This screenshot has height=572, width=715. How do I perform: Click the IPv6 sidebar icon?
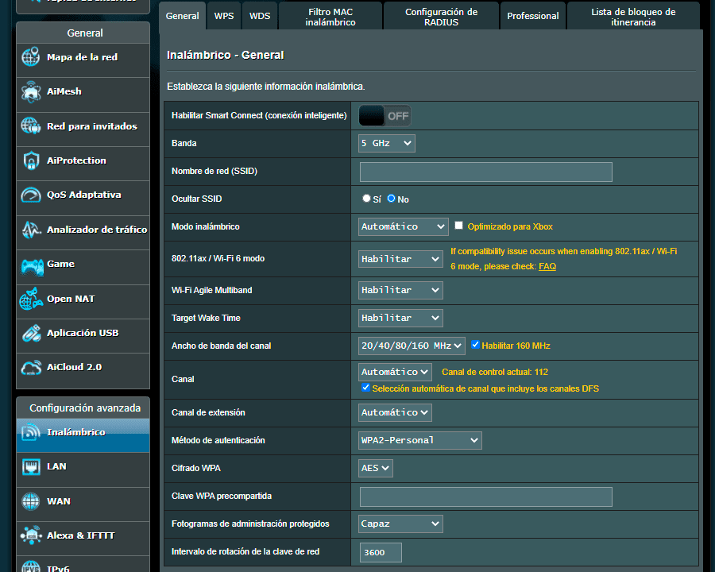pos(30,566)
